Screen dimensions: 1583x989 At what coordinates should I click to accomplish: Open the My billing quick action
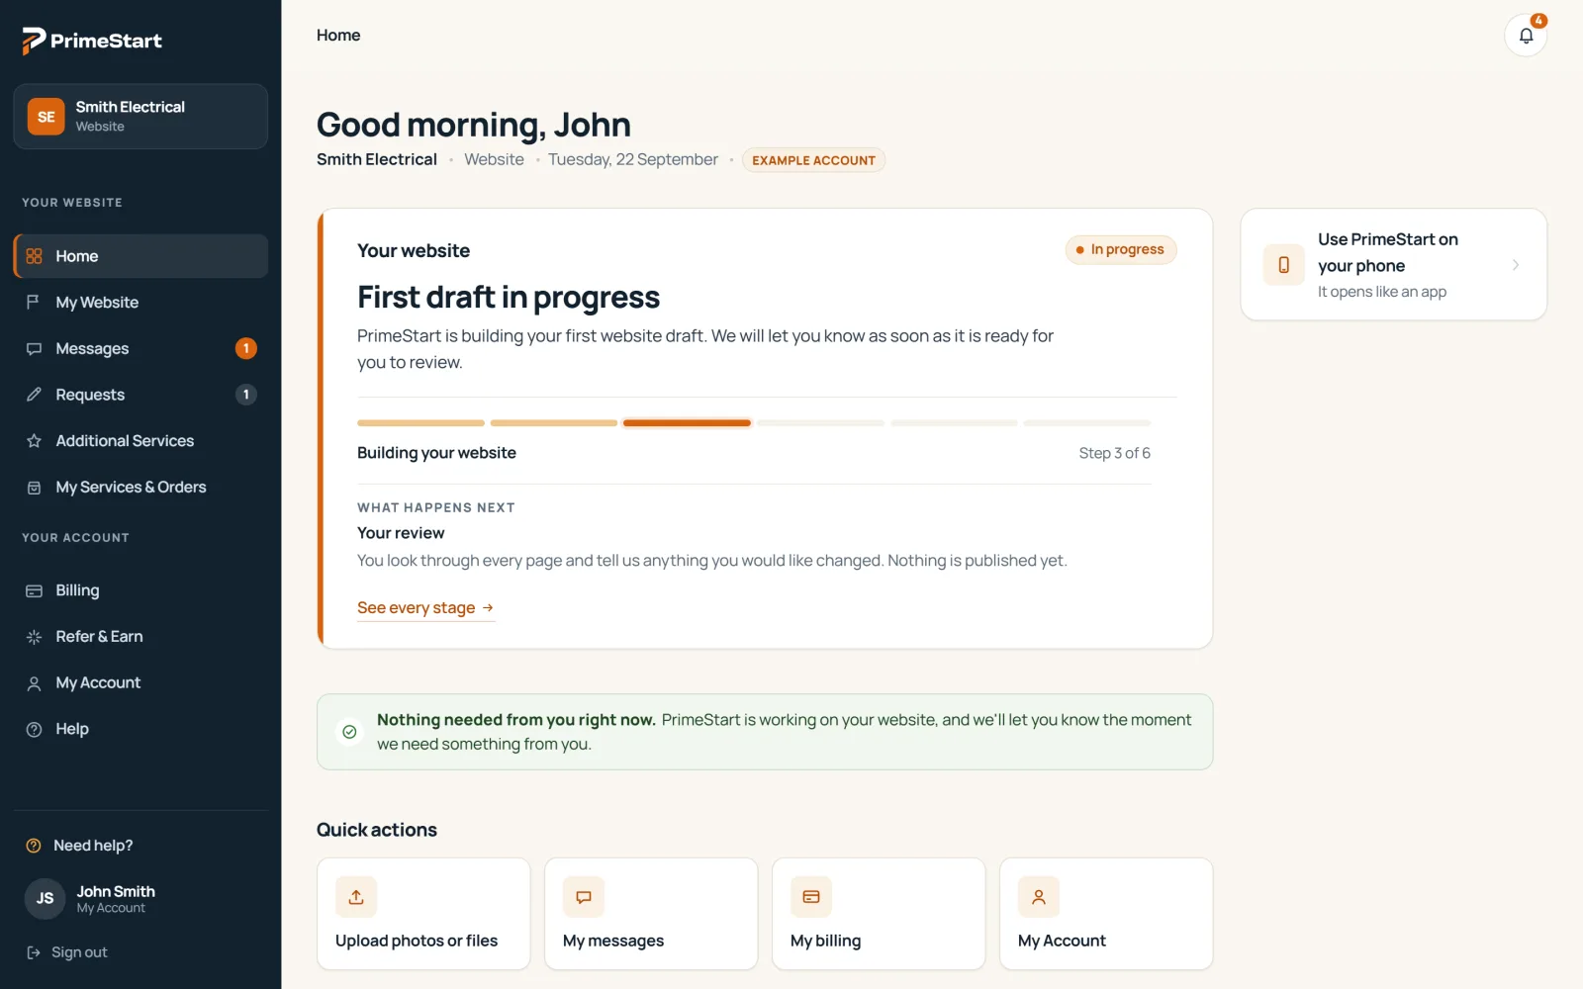(879, 914)
